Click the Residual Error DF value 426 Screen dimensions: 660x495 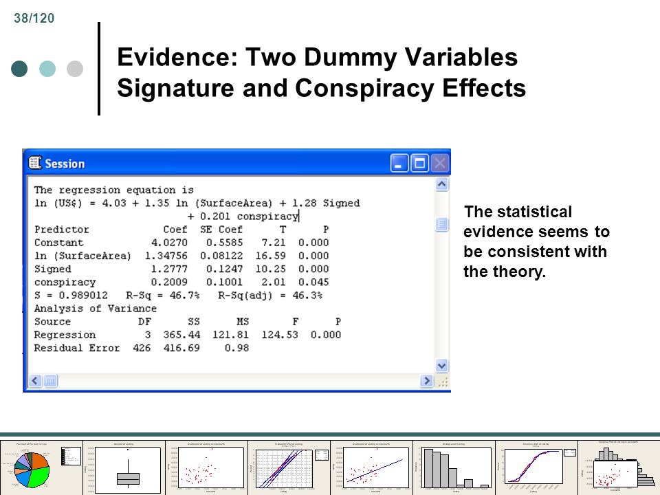[142, 348]
